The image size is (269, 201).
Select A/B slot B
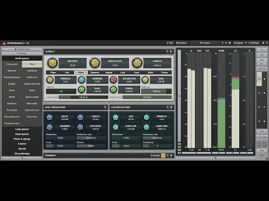[x=265, y=79]
